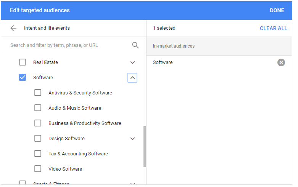The width and height of the screenshot is (298, 187).
Task: Click the Intent and life events heading
Action: [x=47, y=28]
